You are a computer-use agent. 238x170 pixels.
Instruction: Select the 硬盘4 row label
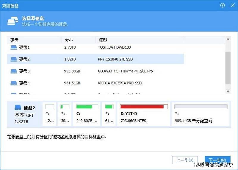point(24,83)
